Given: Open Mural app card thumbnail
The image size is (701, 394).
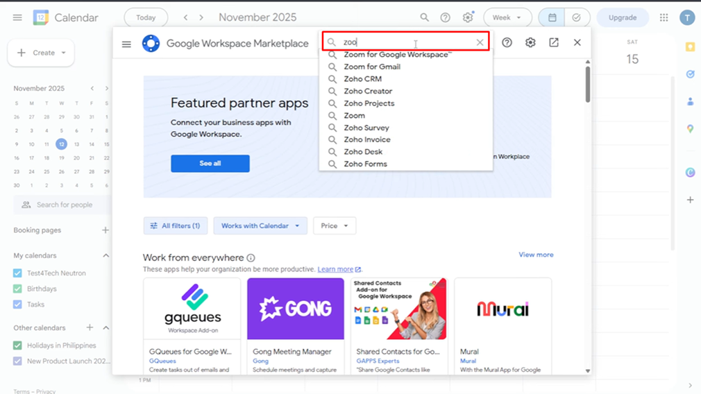Looking at the screenshot, I should coord(503,309).
